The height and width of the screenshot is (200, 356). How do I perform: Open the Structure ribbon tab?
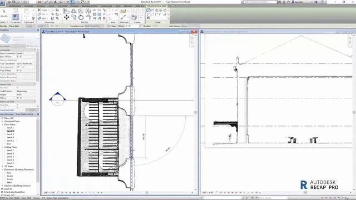pyautogui.click(x=29, y=6)
